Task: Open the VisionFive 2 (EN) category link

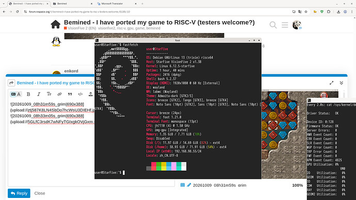Action: pyautogui.click(x=80, y=28)
